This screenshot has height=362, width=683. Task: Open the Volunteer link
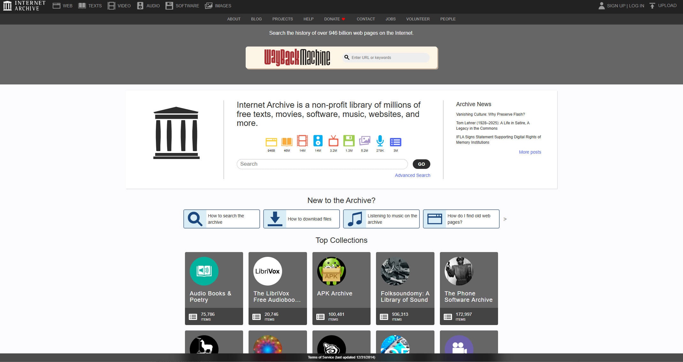(x=418, y=19)
